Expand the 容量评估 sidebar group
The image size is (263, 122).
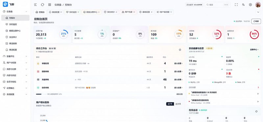point(15,56)
